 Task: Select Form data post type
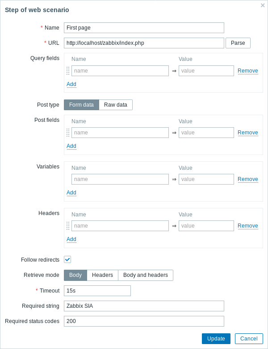coord(81,105)
